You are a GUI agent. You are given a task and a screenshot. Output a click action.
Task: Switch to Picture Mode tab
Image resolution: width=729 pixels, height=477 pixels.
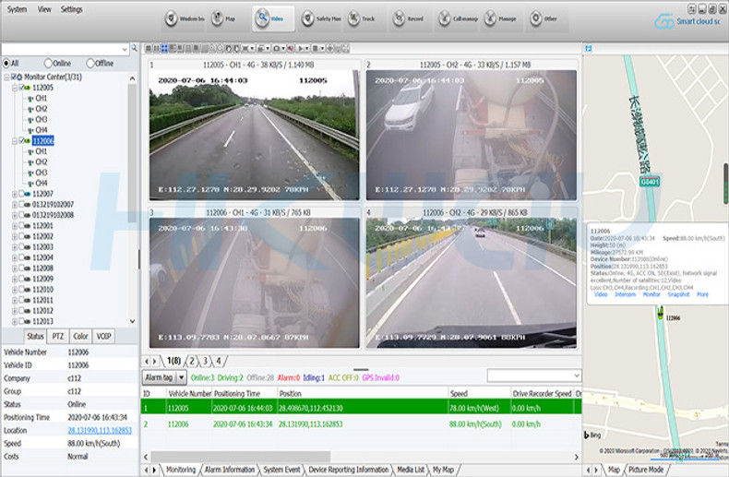pos(646,470)
